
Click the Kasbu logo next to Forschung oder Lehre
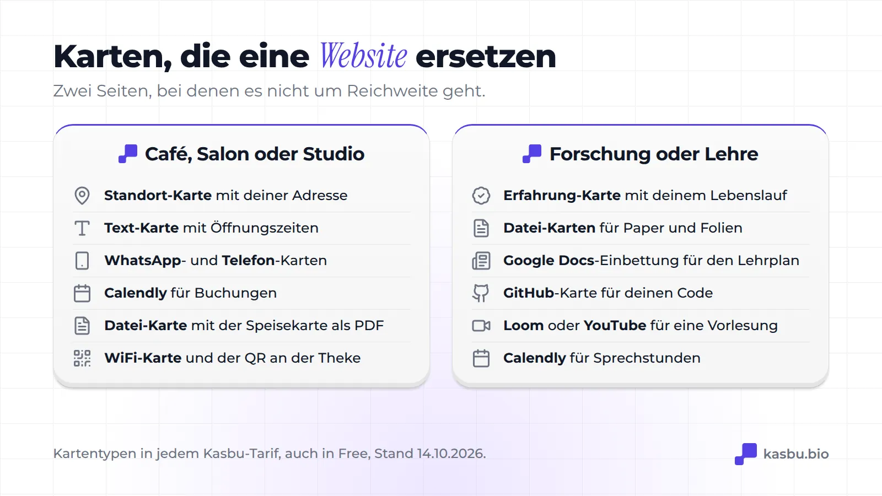click(532, 154)
